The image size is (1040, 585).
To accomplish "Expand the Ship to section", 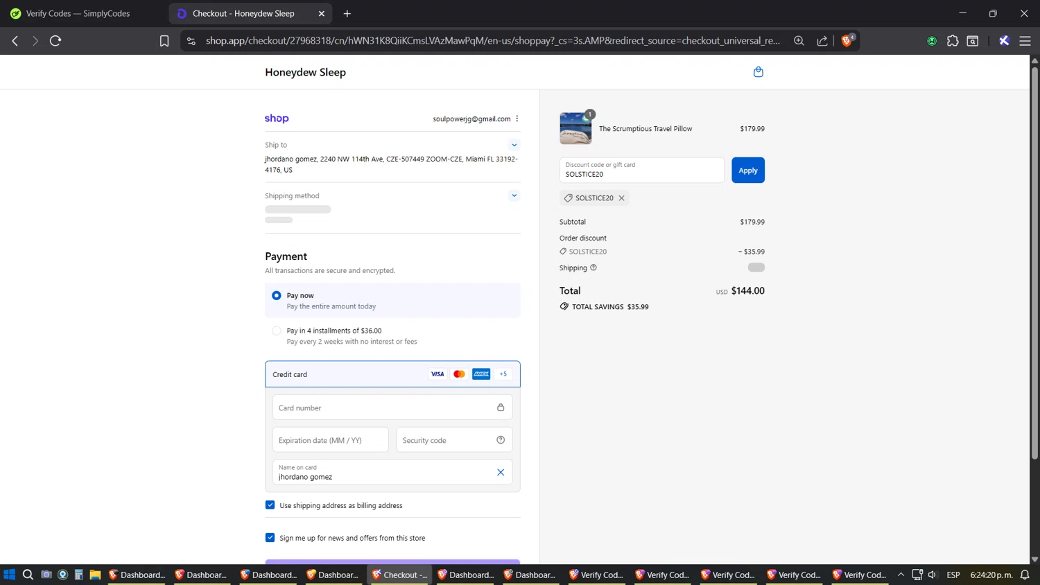I will 514,145.
